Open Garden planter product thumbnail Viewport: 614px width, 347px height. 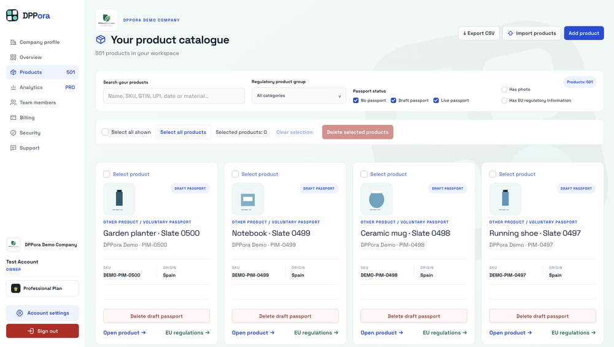coord(120,199)
